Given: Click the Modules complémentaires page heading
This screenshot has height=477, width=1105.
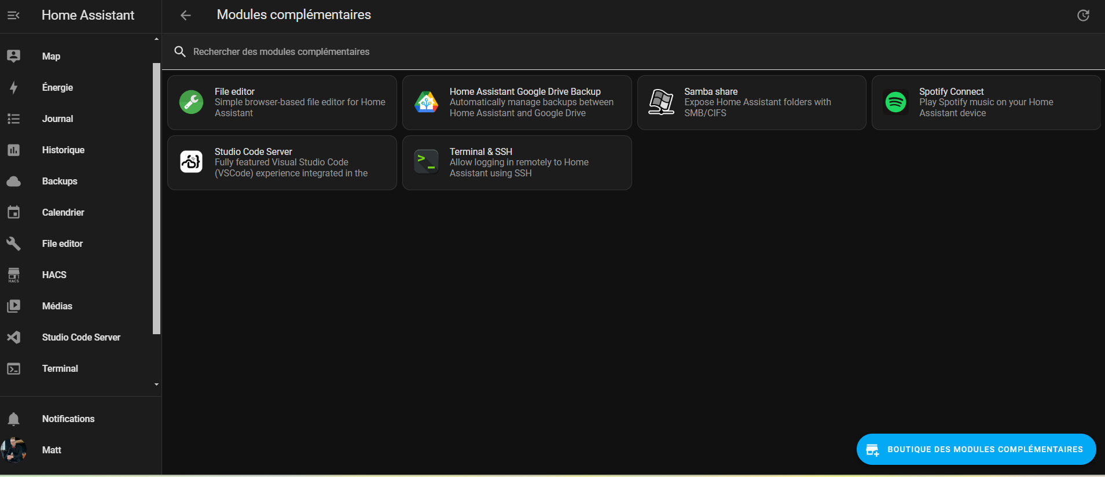Looking at the screenshot, I should tap(293, 15).
